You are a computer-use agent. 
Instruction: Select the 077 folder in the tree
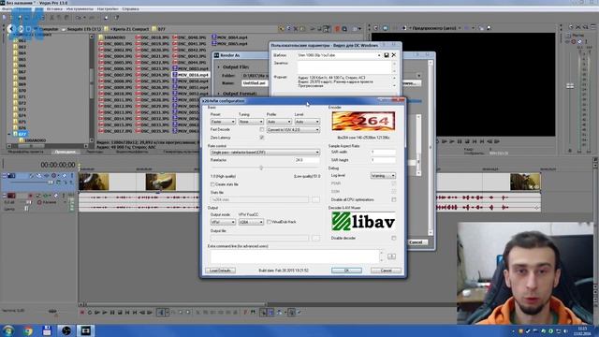(22, 134)
